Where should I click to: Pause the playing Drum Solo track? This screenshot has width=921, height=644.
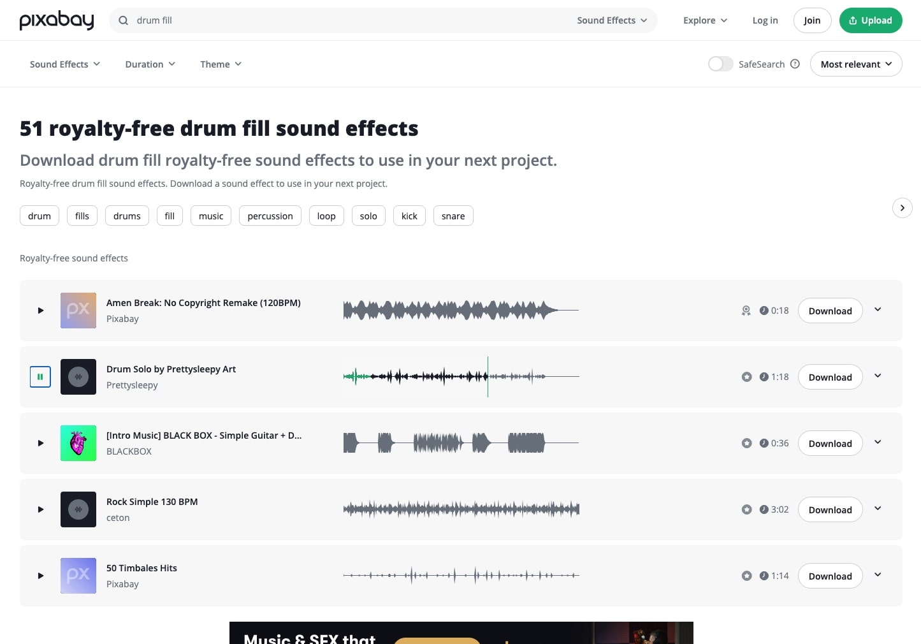(40, 377)
